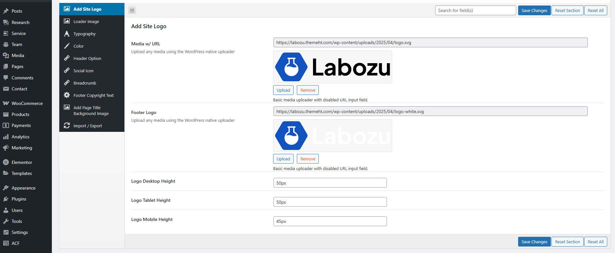This screenshot has height=253, width=615.
Task: Click the Color brush icon
Action: click(x=67, y=46)
